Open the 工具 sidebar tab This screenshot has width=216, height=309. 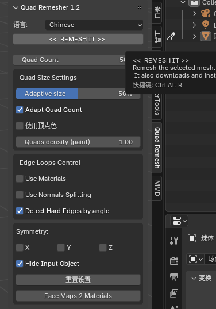[x=157, y=37]
